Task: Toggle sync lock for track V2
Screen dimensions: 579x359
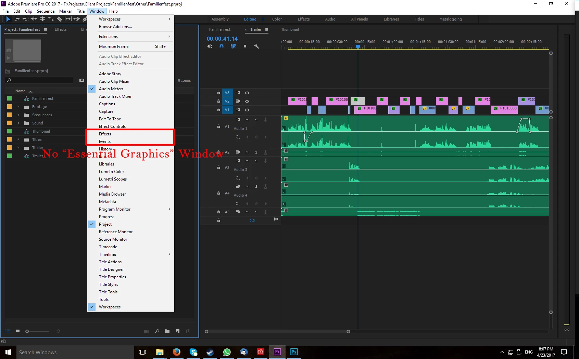Action: click(x=238, y=101)
